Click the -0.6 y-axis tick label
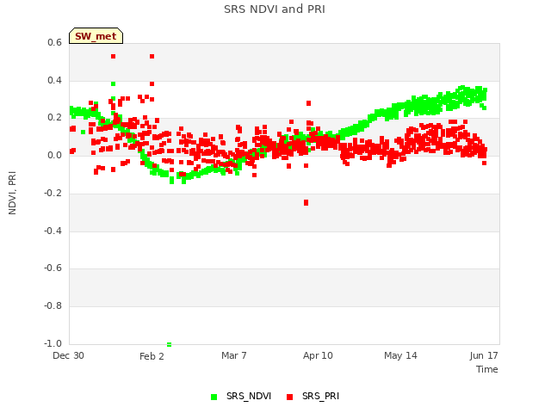 53,268
